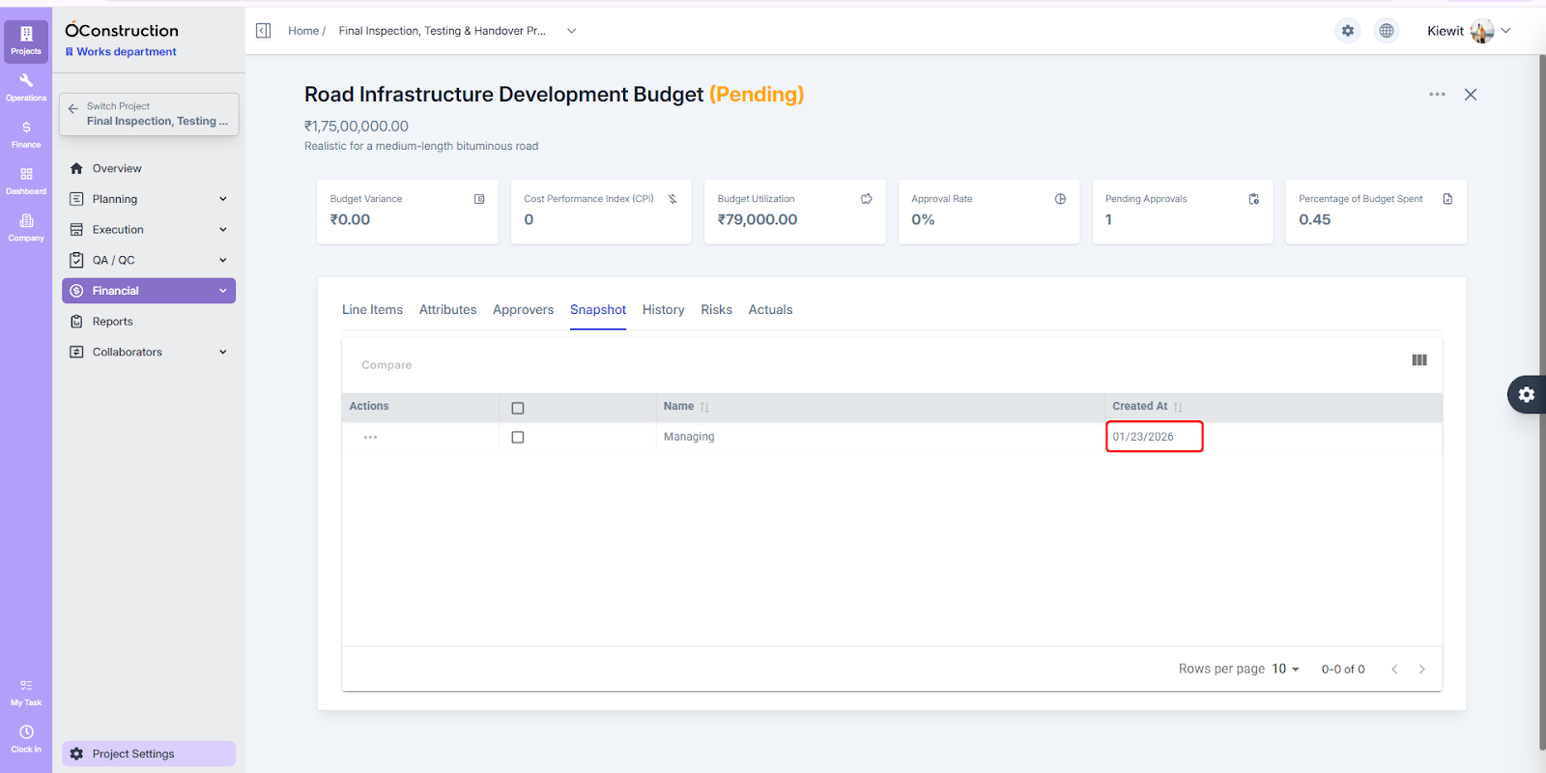Click the Pending Approvals clipboard icon
This screenshot has height=773, width=1546.
(x=1254, y=199)
